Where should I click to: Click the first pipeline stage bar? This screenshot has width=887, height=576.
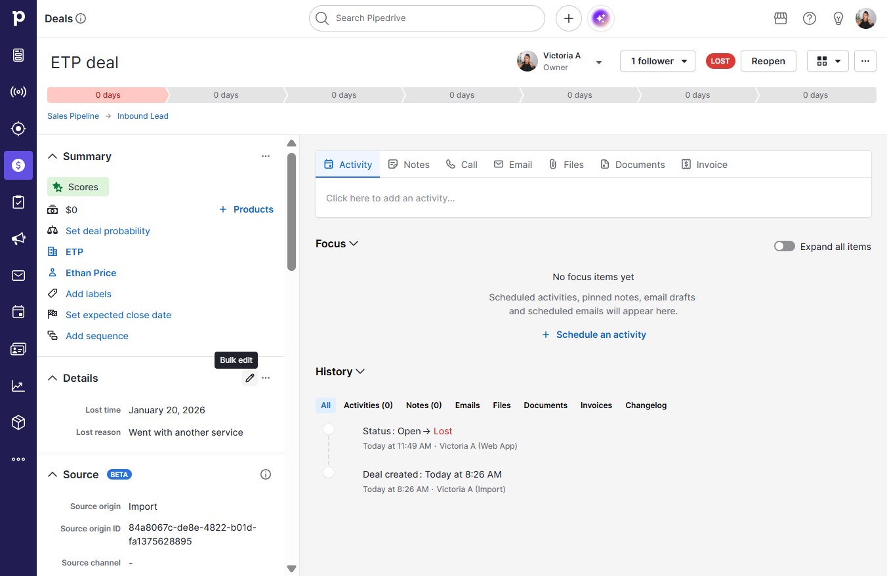tap(107, 95)
